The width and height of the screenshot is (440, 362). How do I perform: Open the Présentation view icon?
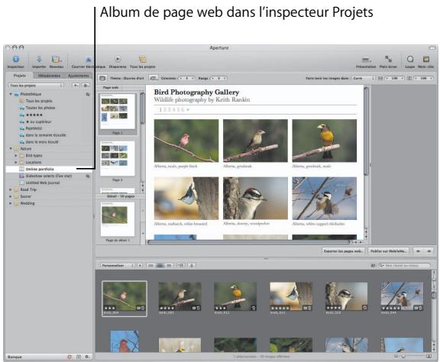[366, 60]
